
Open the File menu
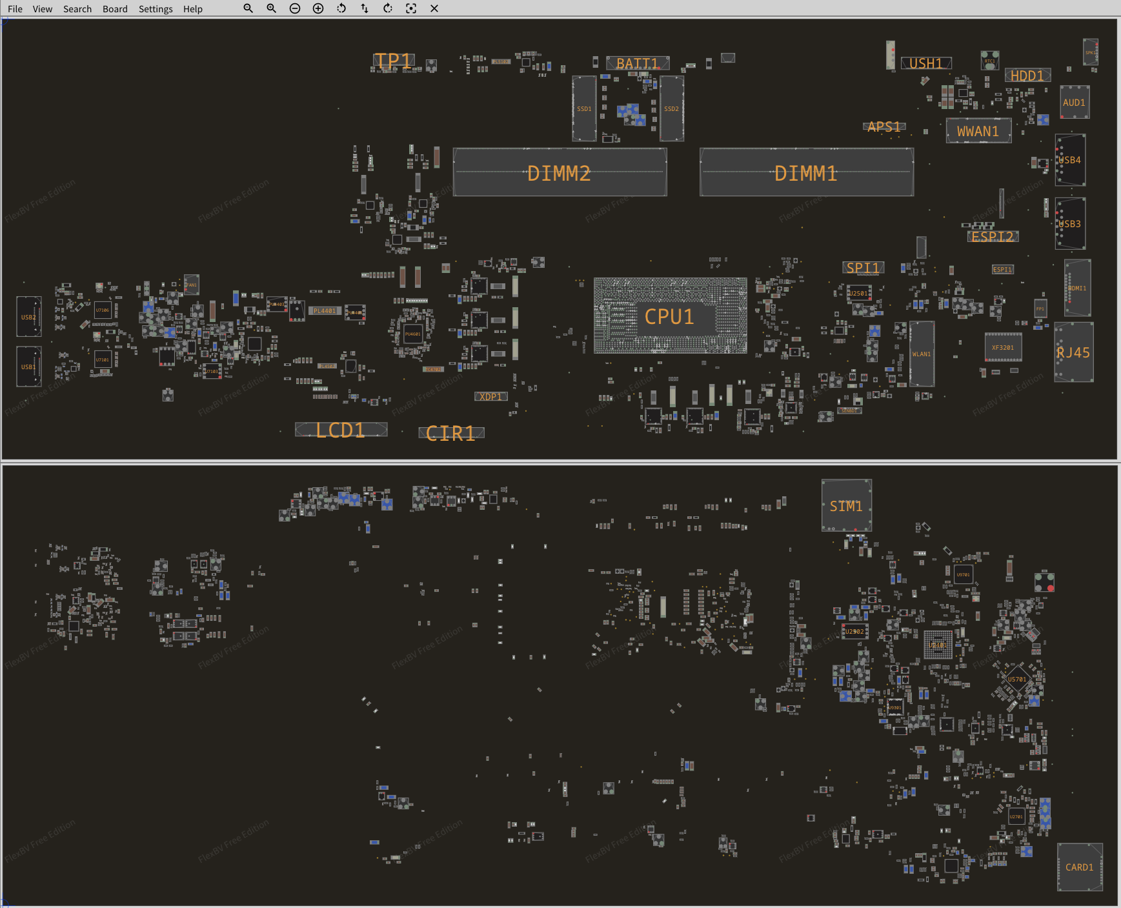point(15,9)
